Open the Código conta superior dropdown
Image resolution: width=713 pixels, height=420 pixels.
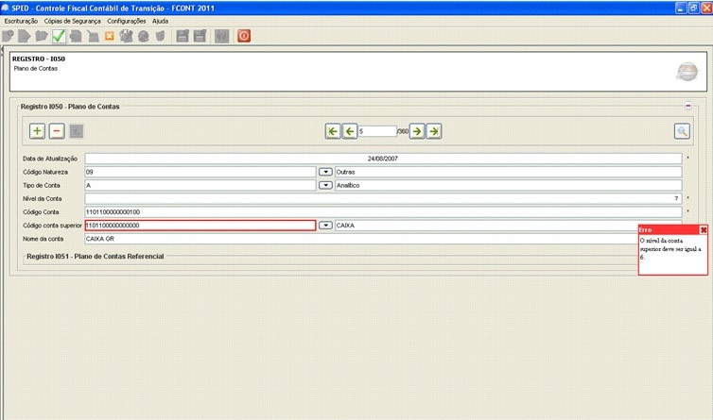click(x=325, y=226)
